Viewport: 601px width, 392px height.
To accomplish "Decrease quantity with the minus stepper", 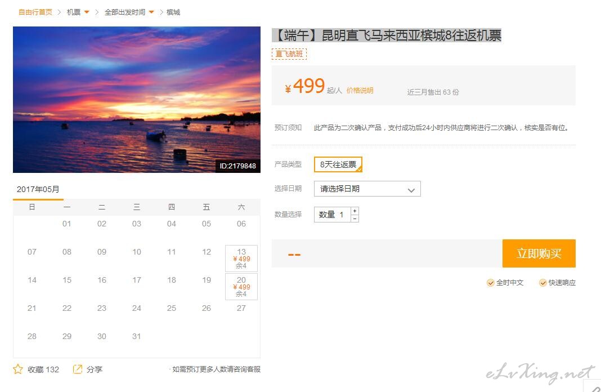I will tap(355, 219).
